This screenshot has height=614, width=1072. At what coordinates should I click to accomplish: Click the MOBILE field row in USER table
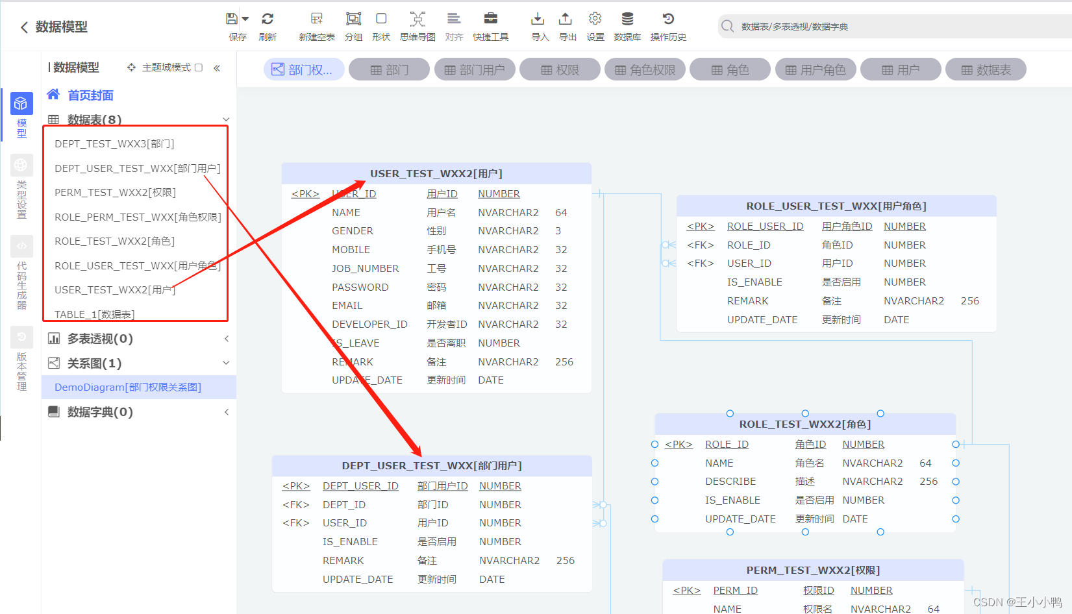tap(436, 250)
